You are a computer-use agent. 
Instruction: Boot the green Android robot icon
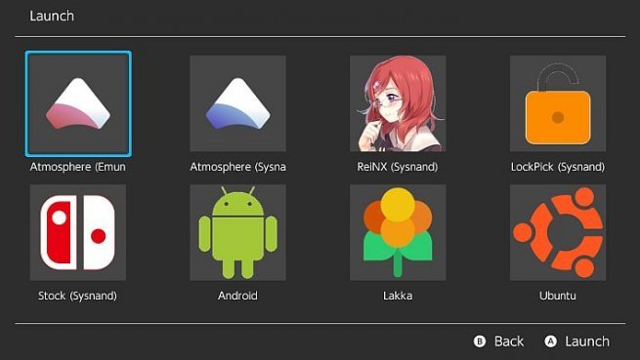238,232
